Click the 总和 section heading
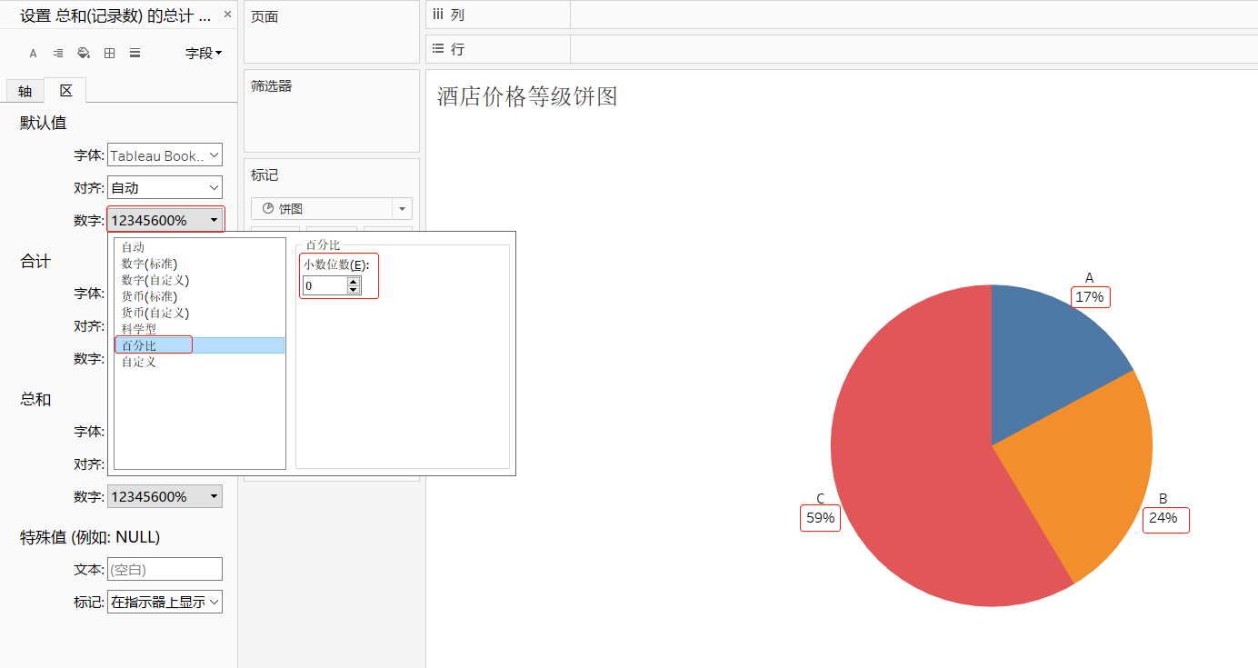Screen dimensions: 1258x668 coord(35,399)
